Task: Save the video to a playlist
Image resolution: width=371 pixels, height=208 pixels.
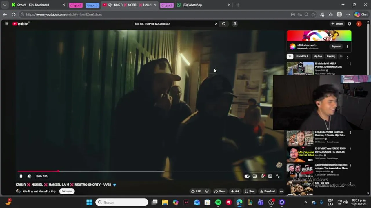Action: (250, 191)
